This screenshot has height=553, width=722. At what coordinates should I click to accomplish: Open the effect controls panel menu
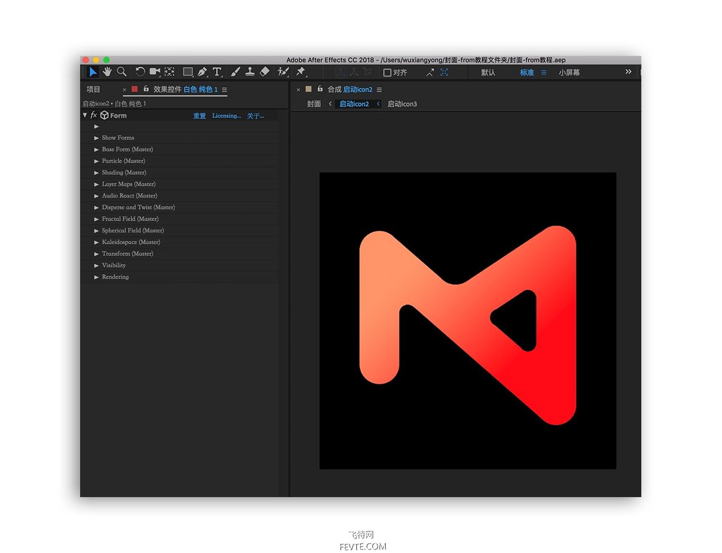coord(224,90)
